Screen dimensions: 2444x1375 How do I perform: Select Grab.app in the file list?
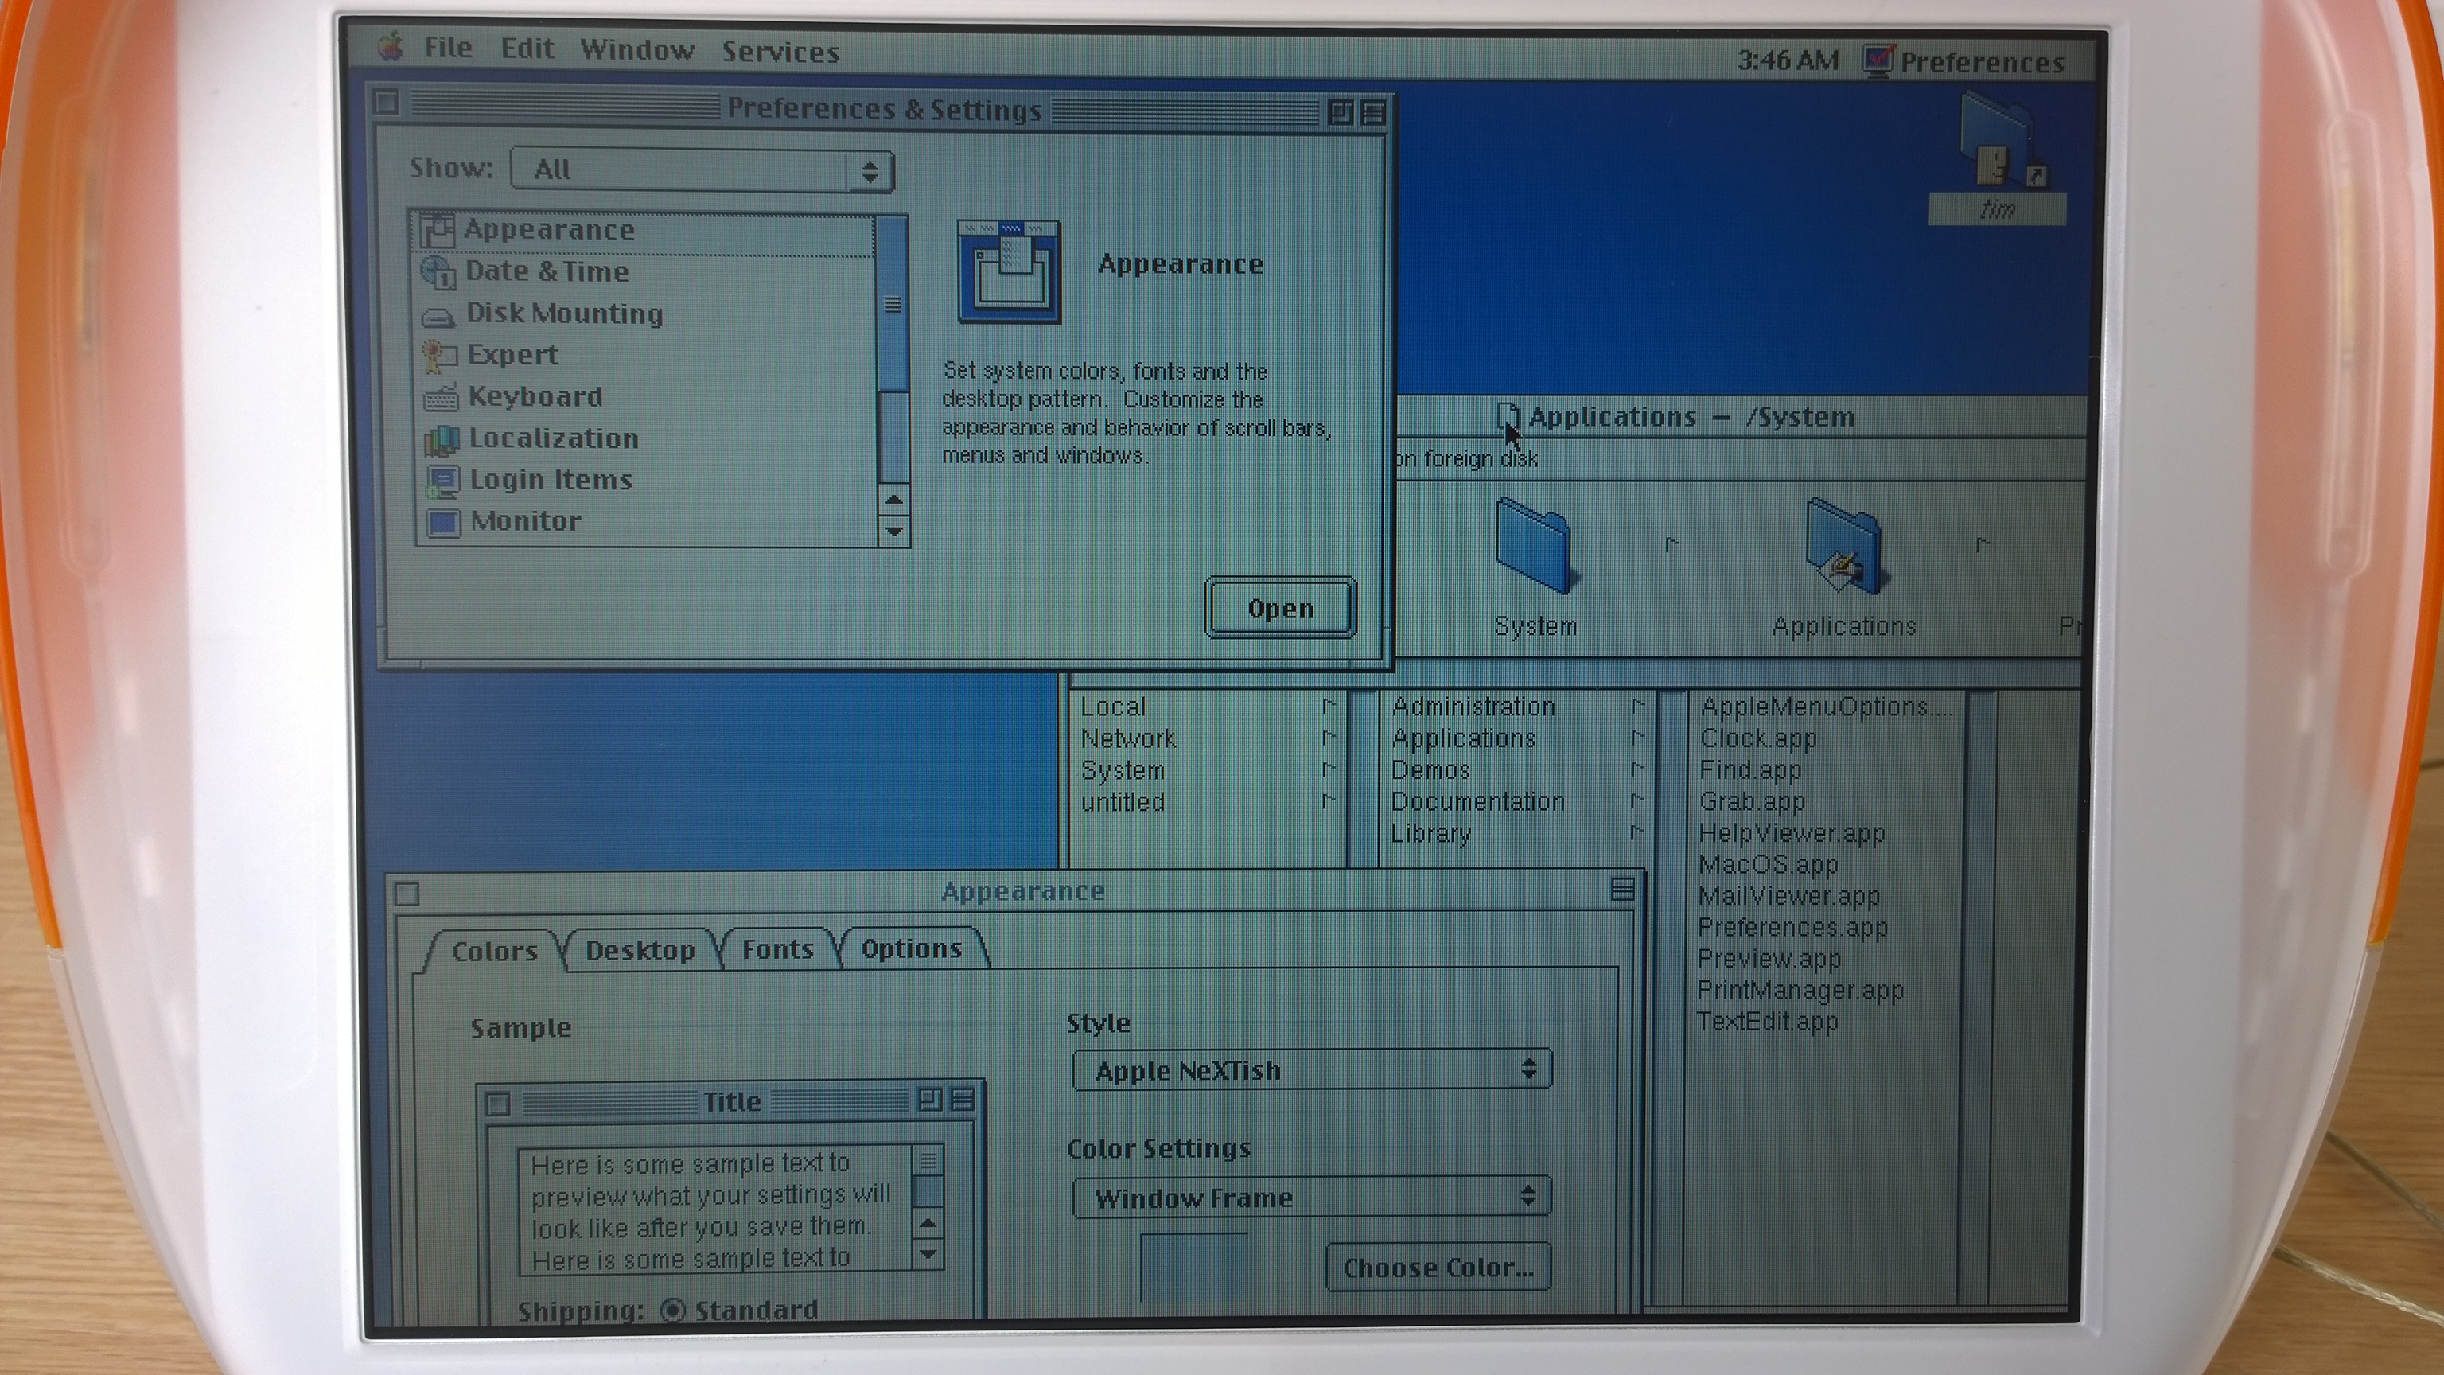click(x=1751, y=802)
